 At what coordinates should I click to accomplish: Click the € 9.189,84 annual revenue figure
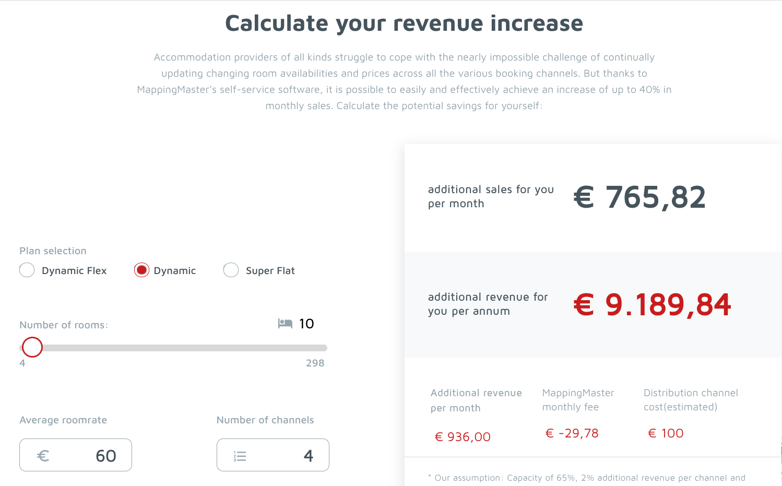pyautogui.click(x=652, y=304)
